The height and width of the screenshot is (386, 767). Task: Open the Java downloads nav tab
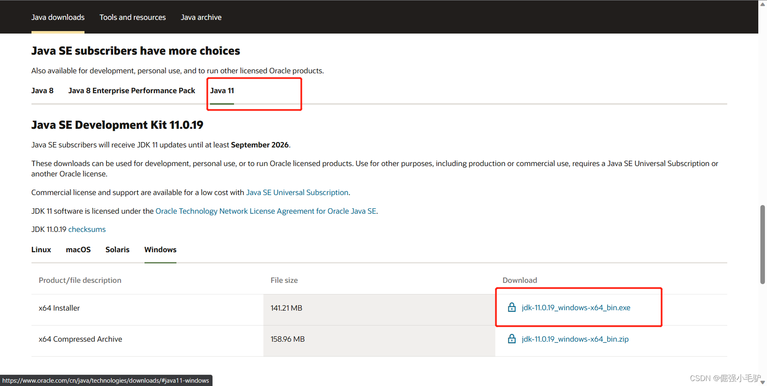tap(58, 17)
